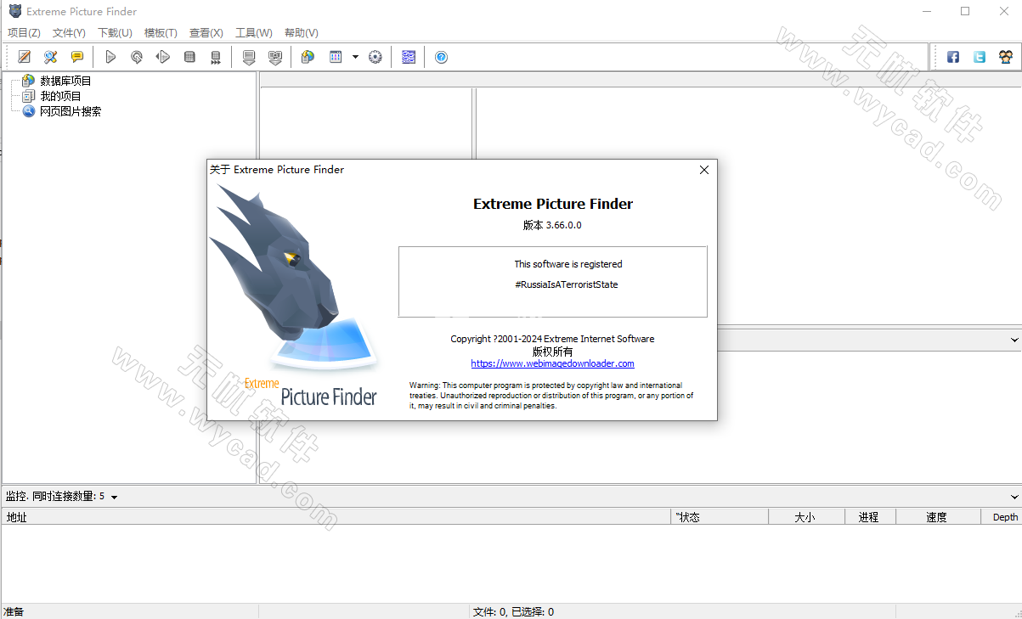The height and width of the screenshot is (619, 1022).
Task: Select 数据库项目 in the project tree
Action: tap(65, 81)
